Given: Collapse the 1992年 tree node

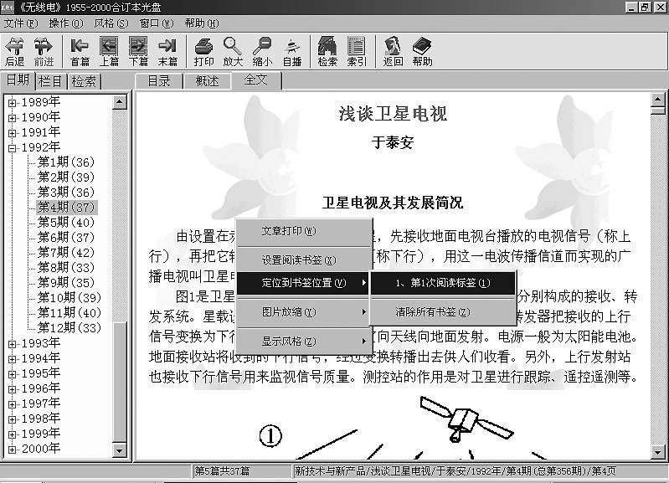Looking at the screenshot, I should [x=12, y=148].
